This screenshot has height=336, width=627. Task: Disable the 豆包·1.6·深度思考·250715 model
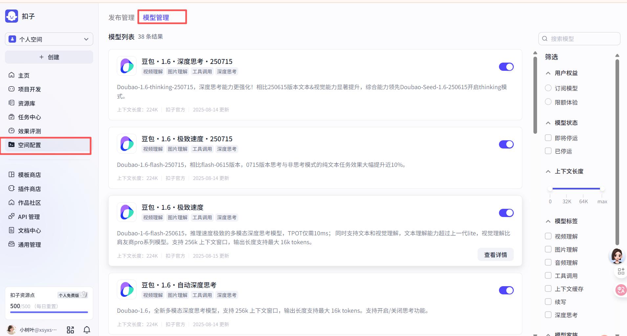pos(506,67)
